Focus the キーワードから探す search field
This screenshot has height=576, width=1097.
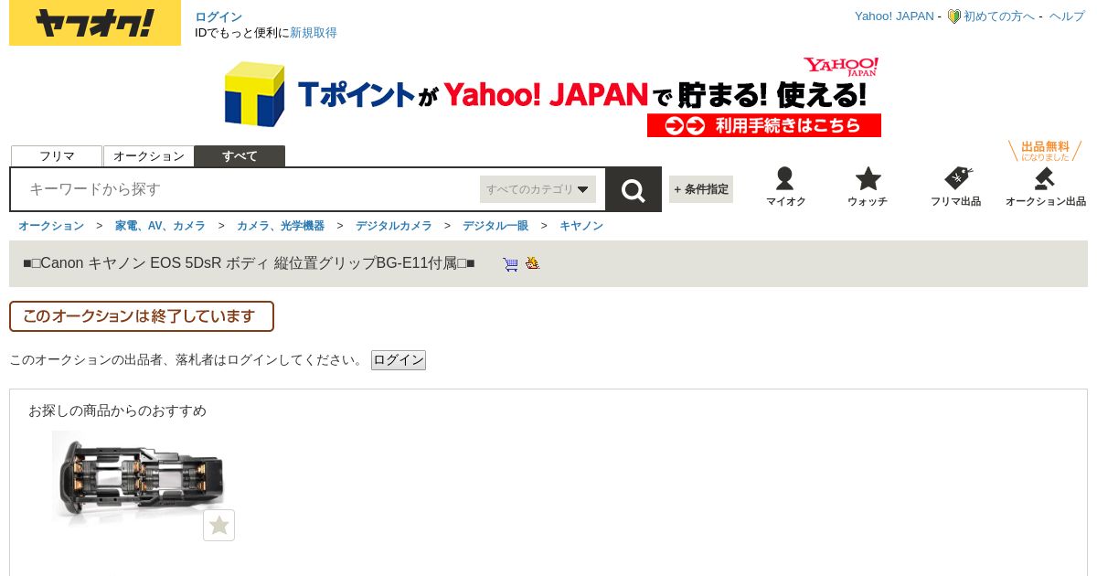247,189
